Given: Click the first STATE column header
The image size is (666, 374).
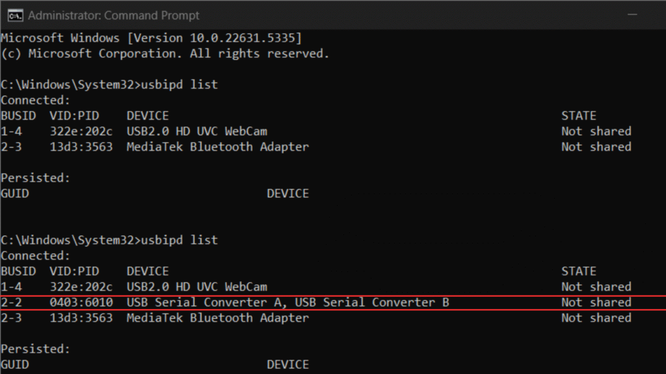Looking at the screenshot, I should point(578,116).
